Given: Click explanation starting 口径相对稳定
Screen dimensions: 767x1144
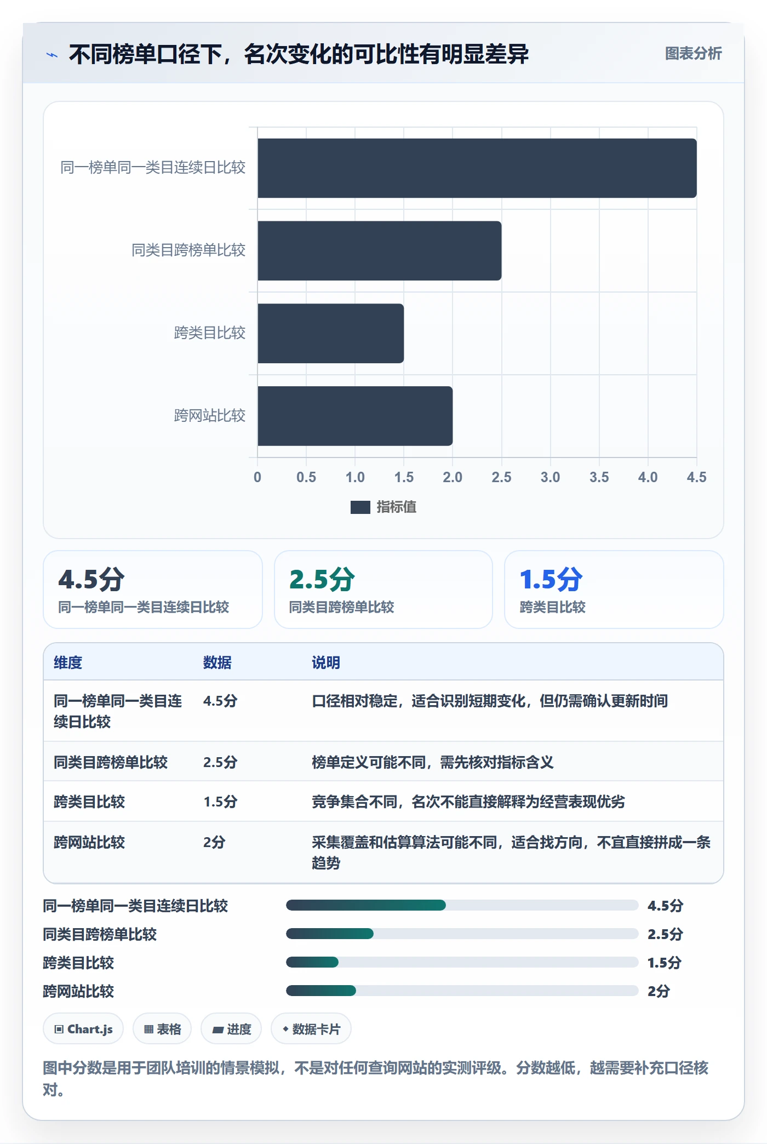Looking at the screenshot, I should click(490, 701).
